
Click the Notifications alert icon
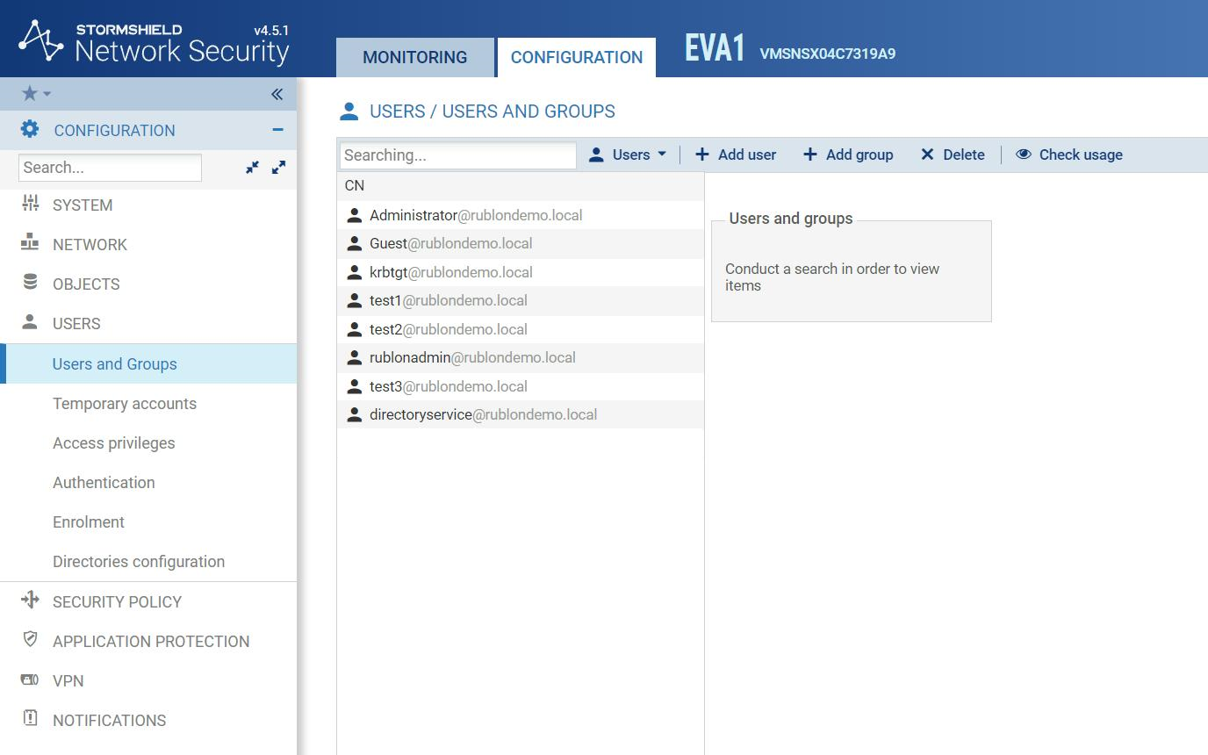pyautogui.click(x=30, y=719)
